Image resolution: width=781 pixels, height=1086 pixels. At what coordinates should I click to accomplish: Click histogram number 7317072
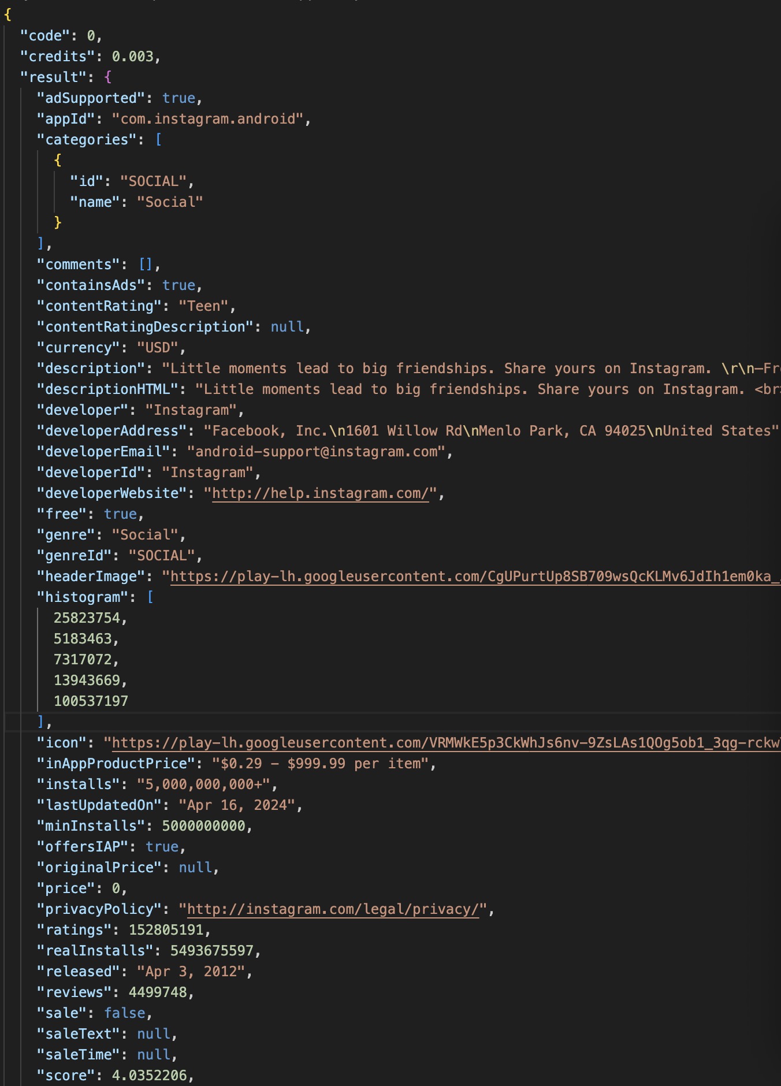click(83, 660)
